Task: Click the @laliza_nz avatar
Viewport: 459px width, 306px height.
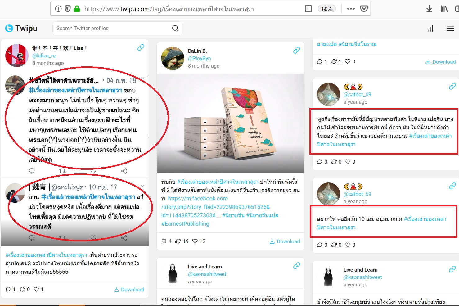Action: (17, 56)
